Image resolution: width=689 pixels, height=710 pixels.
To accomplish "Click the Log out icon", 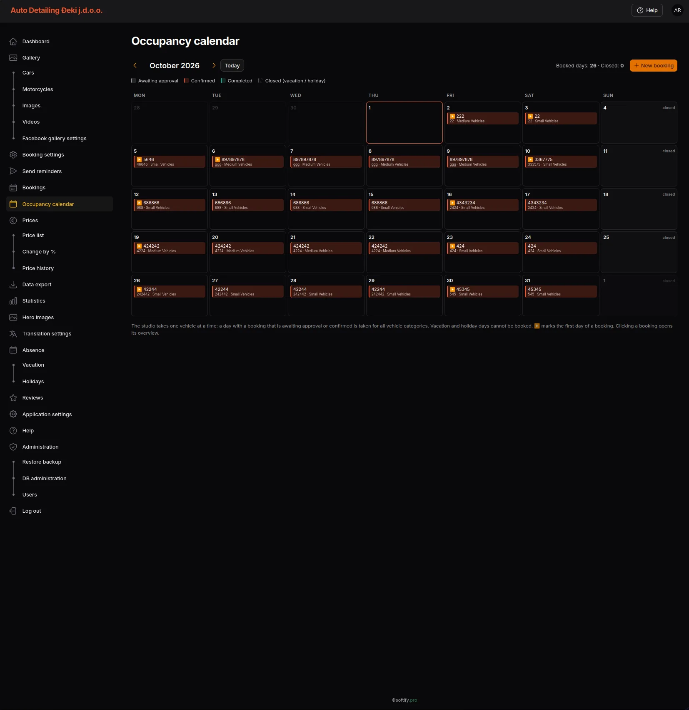I will pyautogui.click(x=13, y=511).
